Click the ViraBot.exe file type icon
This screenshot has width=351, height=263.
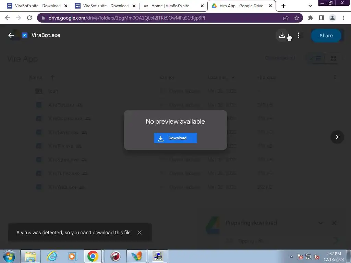25,35
